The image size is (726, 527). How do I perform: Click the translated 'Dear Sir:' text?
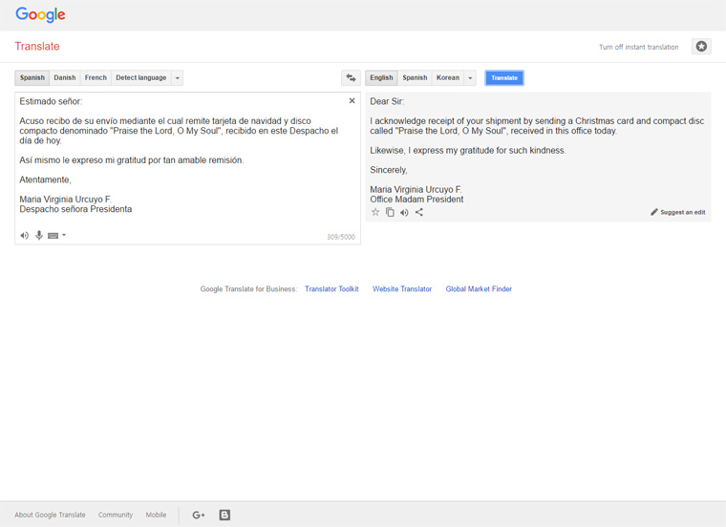tap(387, 101)
